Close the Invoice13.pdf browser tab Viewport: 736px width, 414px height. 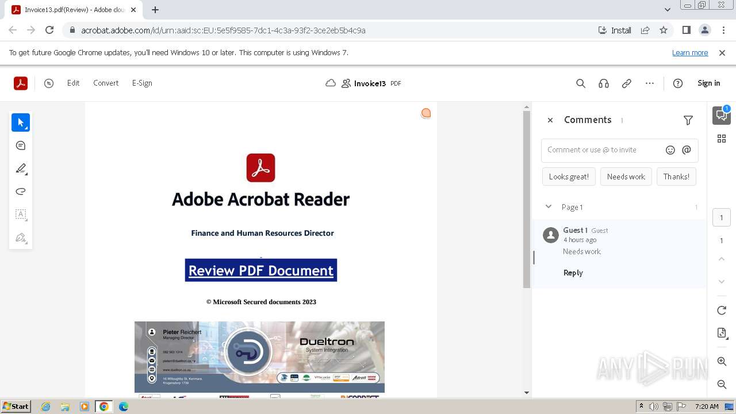[133, 10]
